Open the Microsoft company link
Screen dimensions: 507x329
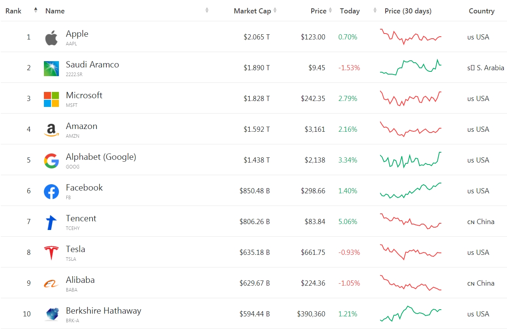coord(84,95)
